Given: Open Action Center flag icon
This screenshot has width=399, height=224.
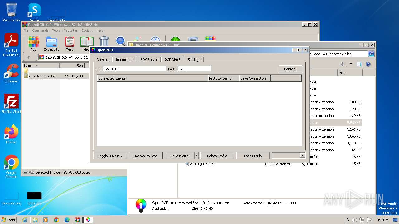Looking at the screenshot, I should (369, 220).
